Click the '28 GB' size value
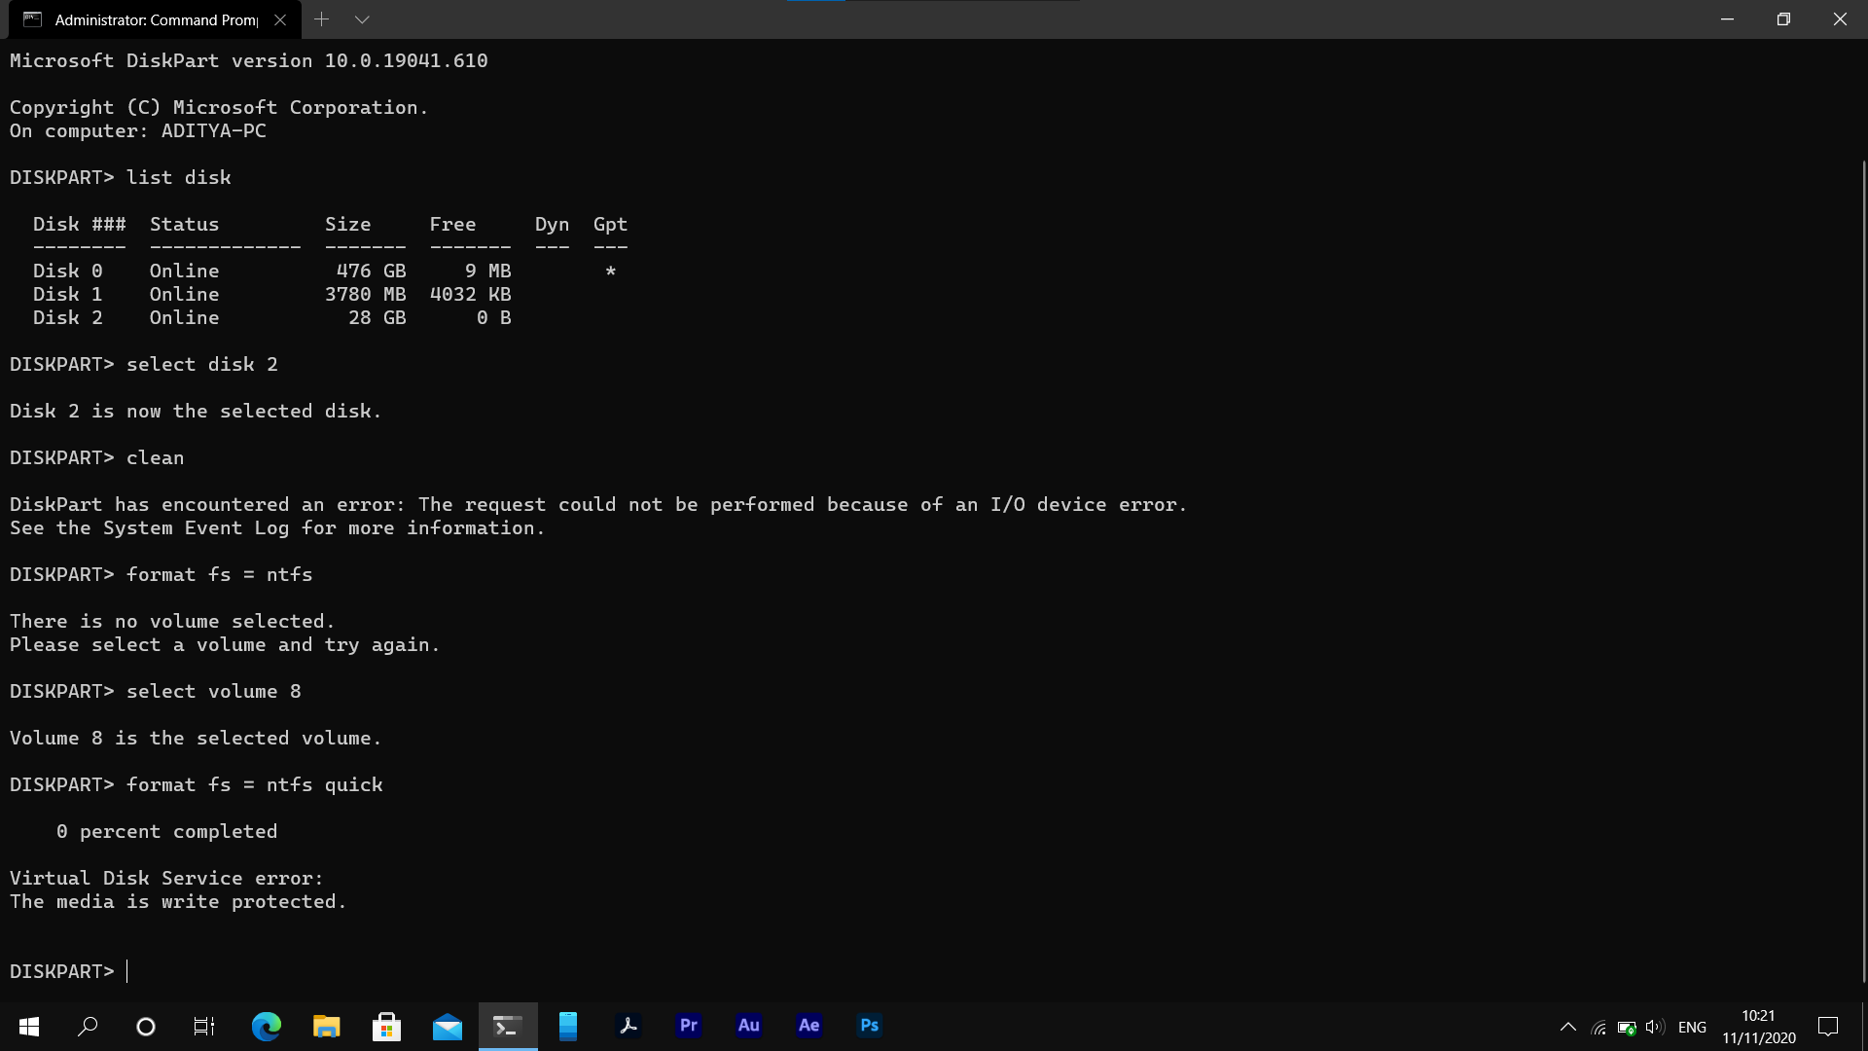The height and width of the screenshot is (1051, 1868). tap(377, 317)
